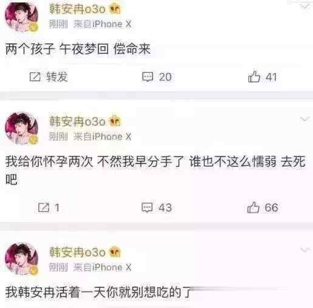Open the third post's profile avatar
This screenshot has height=308, width=313.
tap(22, 259)
